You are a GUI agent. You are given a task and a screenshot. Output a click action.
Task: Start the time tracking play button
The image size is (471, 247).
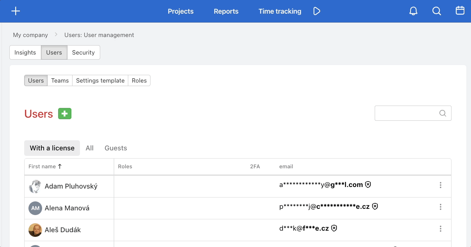317,11
